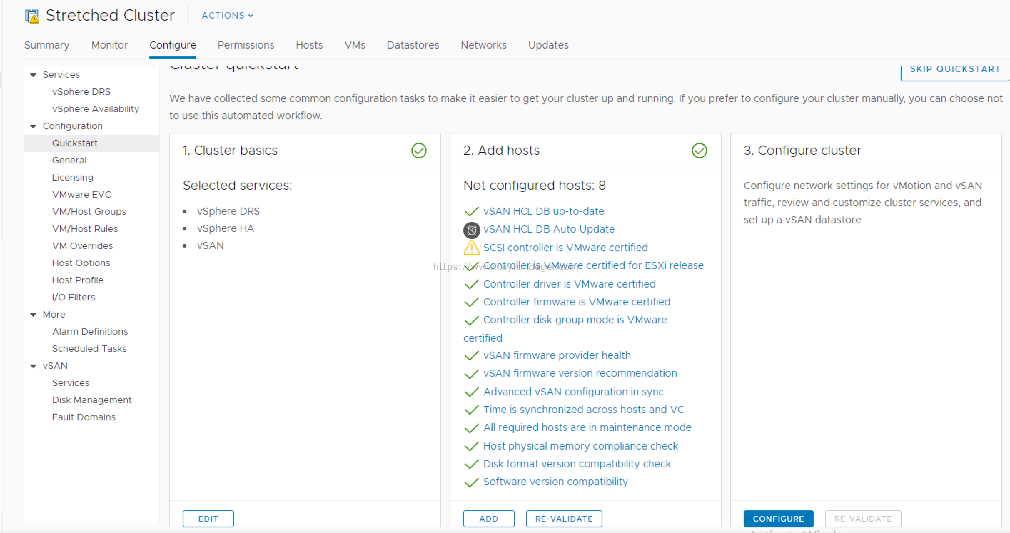Screen dimensions: 1010x533
Task: Select vSphere Availability in the sidebar
Action: click(x=95, y=109)
